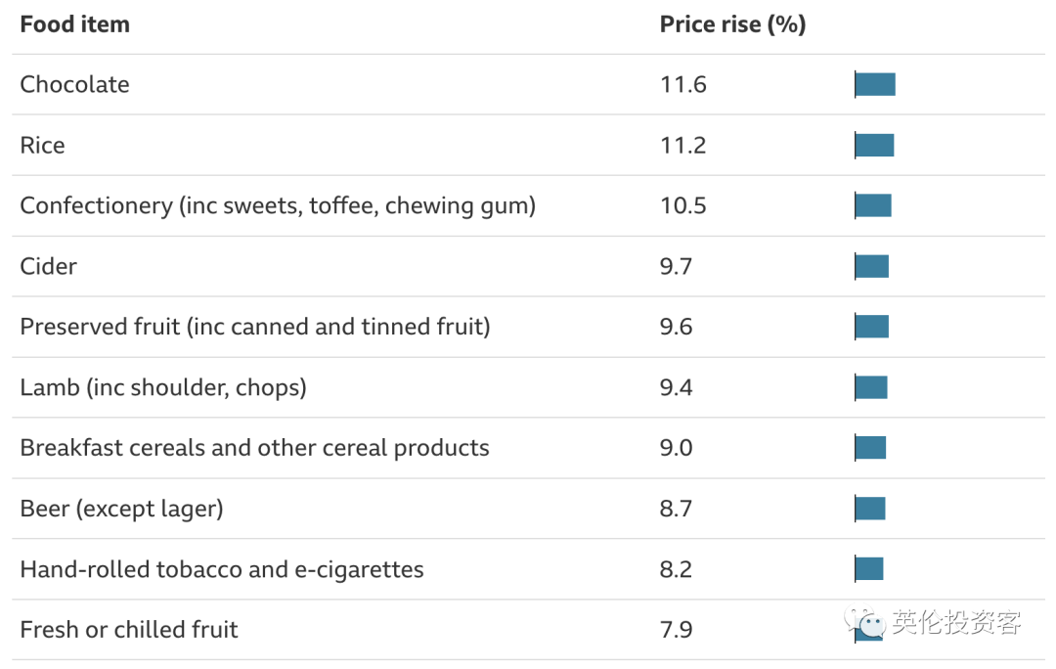Click the WeChat watermark logo icon
Image resolution: width=1056 pixels, height=669 pixels.
[865, 622]
